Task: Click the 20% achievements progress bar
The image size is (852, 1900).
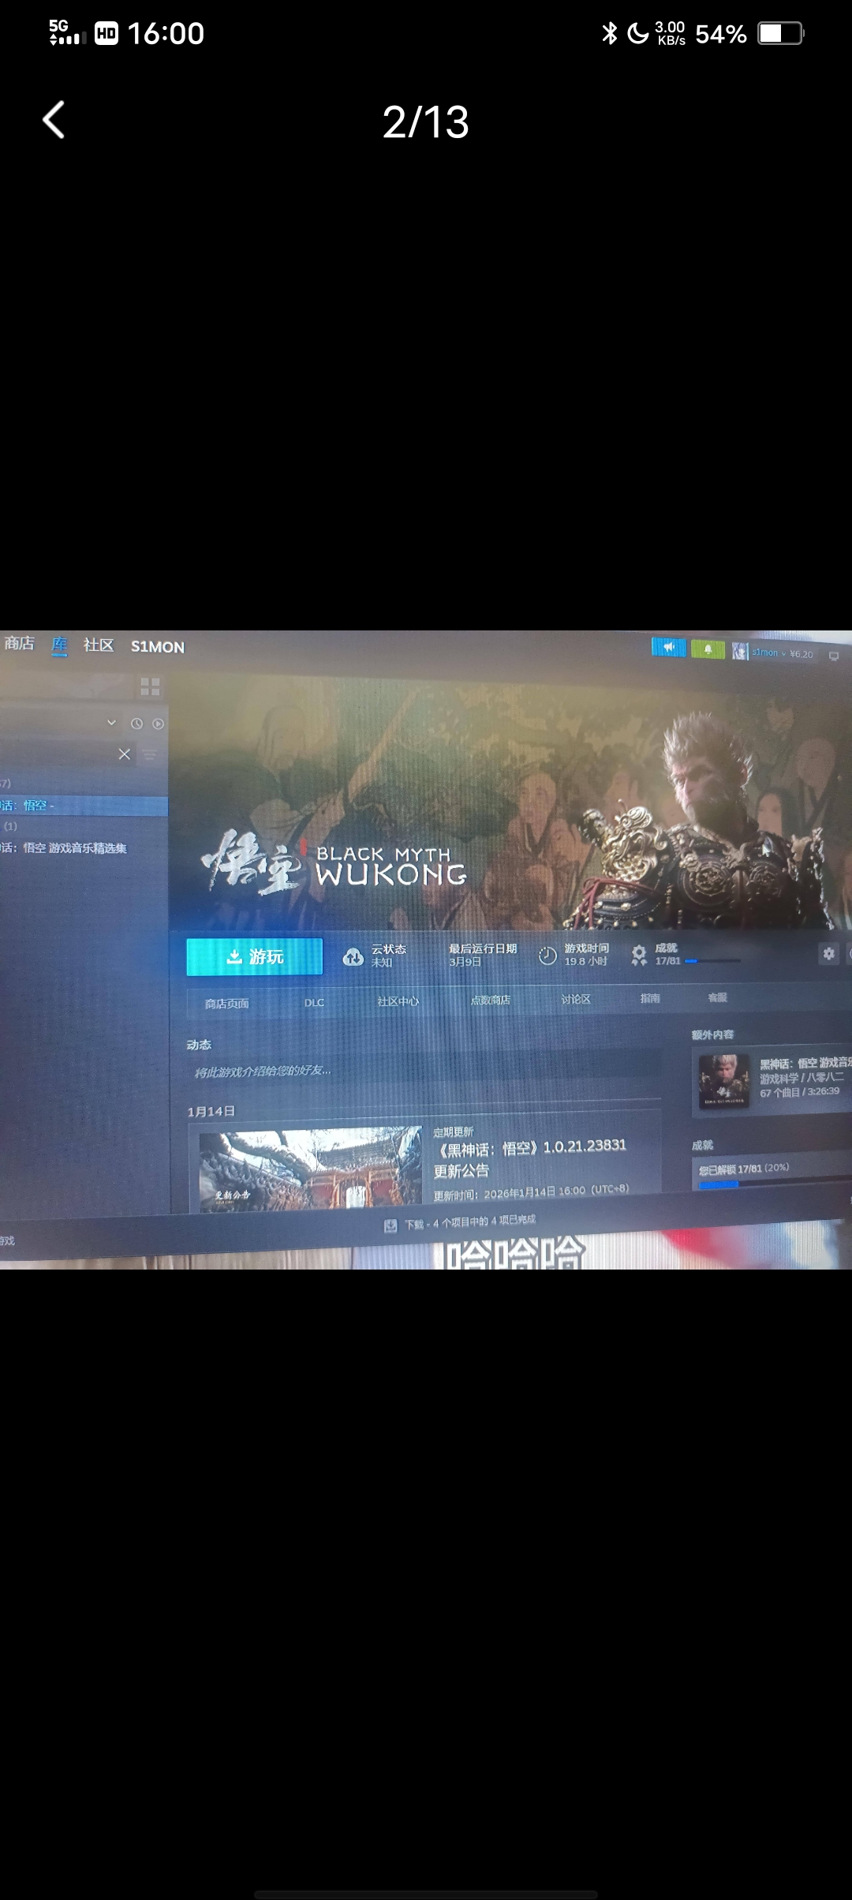Action: [x=775, y=1183]
